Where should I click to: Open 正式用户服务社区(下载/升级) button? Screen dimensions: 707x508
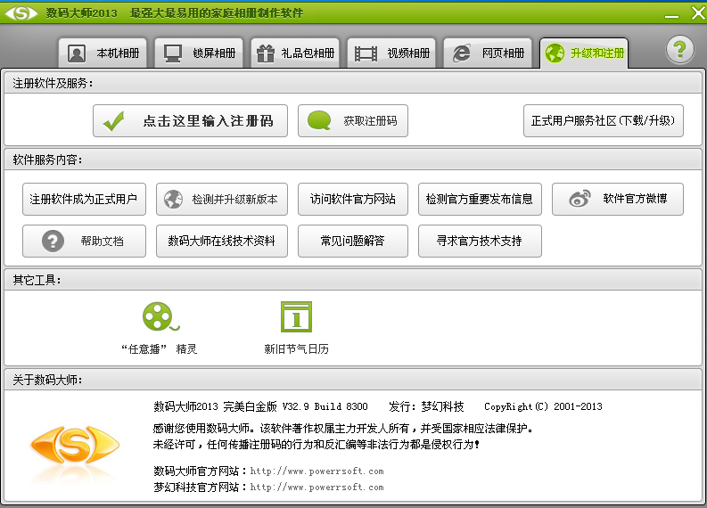tap(604, 120)
